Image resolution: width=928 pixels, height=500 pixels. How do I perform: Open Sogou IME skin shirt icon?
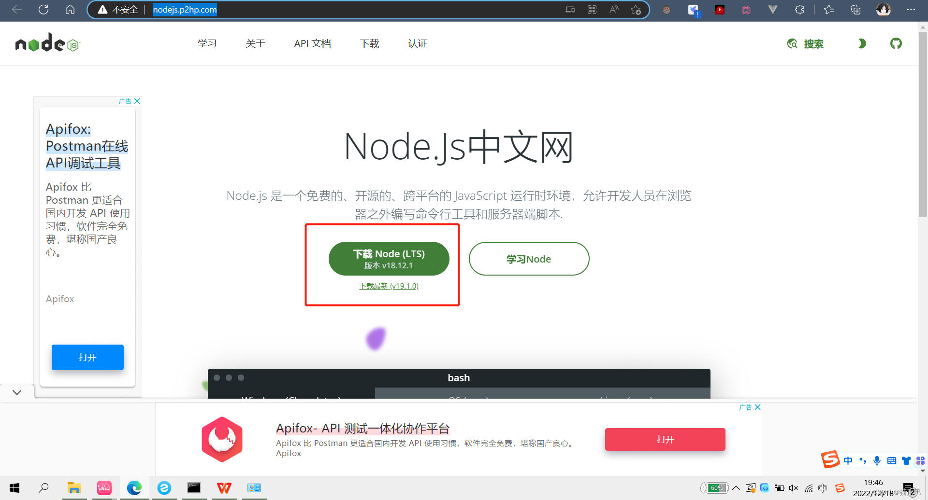[x=906, y=460]
